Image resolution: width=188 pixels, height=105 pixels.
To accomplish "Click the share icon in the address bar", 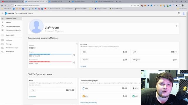I will click(x=135, y=5).
